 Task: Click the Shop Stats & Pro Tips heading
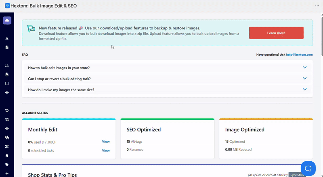pyautogui.click(x=52, y=175)
